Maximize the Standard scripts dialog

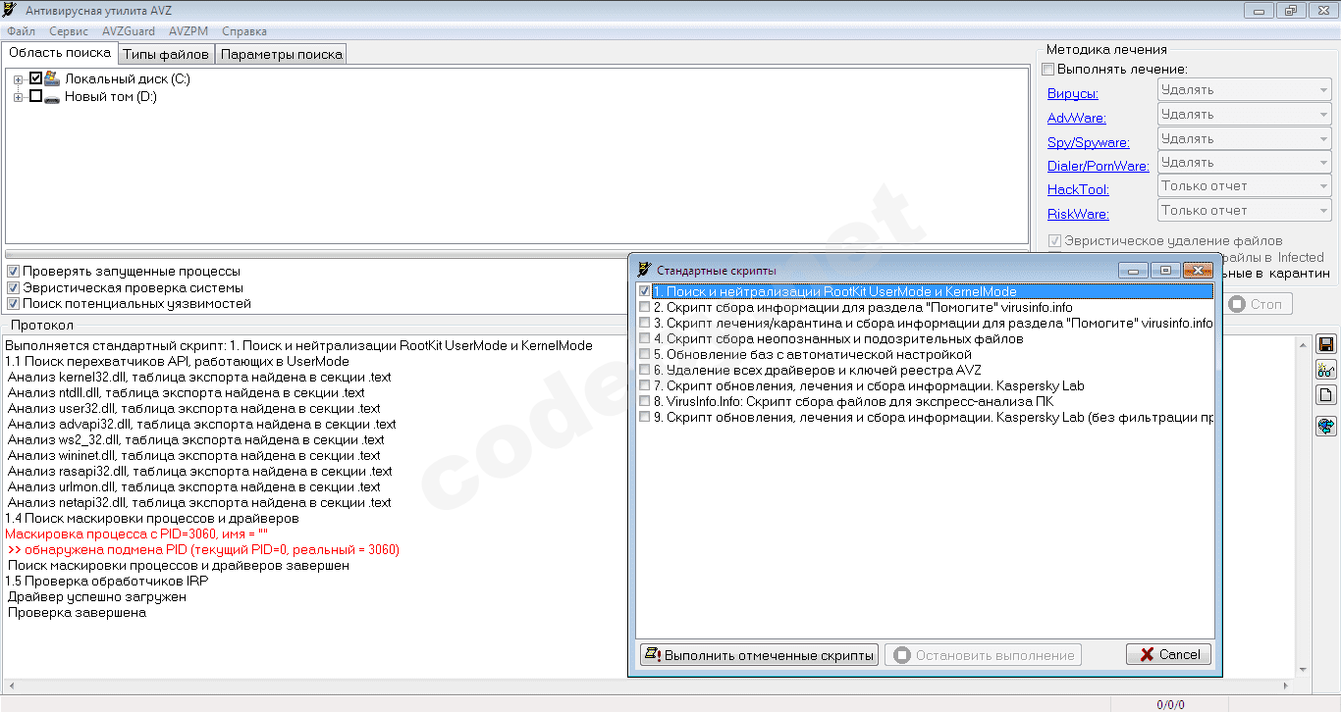pos(1164,270)
